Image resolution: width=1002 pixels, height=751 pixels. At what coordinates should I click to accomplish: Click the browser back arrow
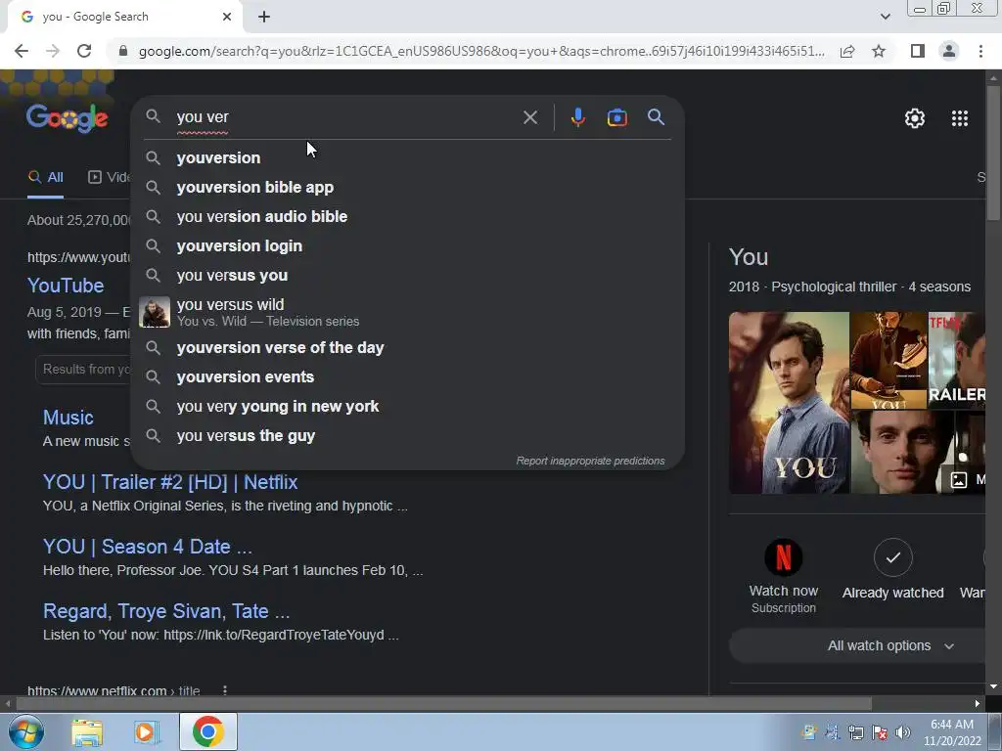pos(22,51)
